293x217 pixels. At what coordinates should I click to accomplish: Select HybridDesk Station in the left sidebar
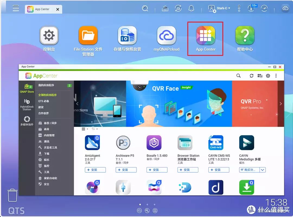tap(27, 105)
